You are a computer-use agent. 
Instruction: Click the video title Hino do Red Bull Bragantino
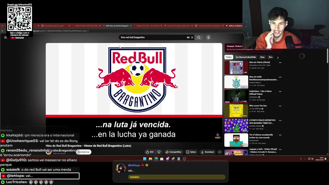[x=88, y=146]
